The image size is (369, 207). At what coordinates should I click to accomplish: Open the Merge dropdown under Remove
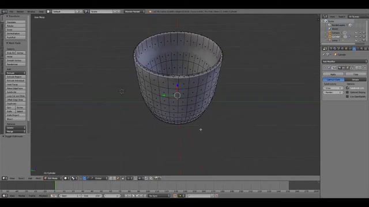16,132
